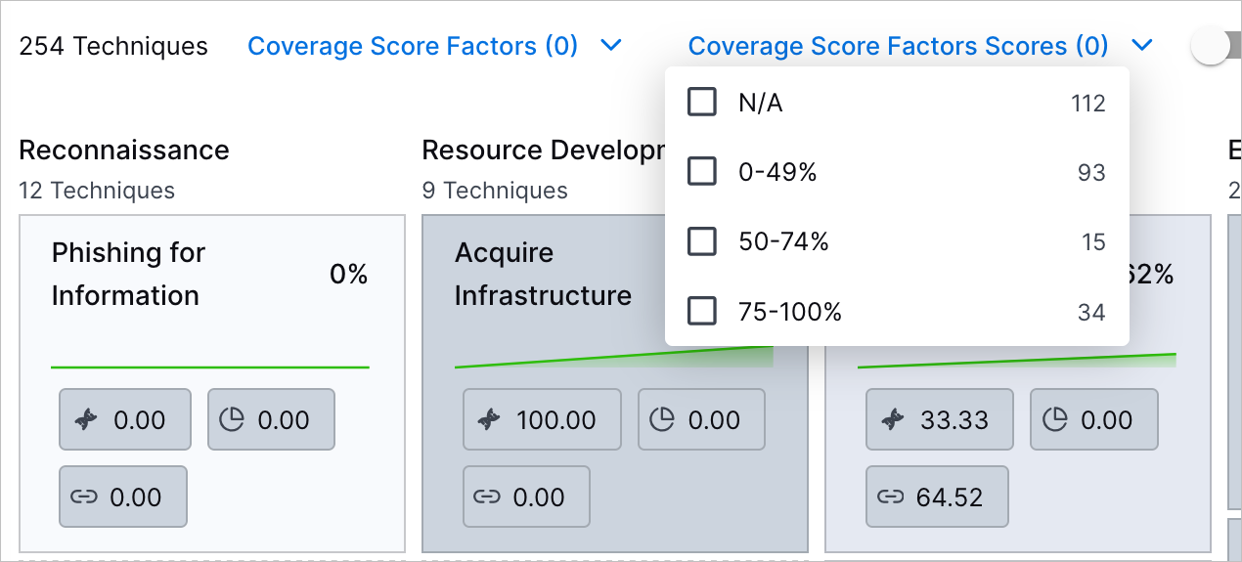Image resolution: width=1242 pixels, height=562 pixels.
Task: Click the green trend line in Phishing card
Action: [x=210, y=367]
